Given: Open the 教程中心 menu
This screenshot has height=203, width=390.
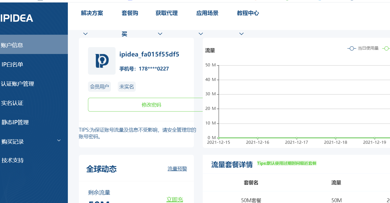Looking at the screenshot, I should pos(248,13).
